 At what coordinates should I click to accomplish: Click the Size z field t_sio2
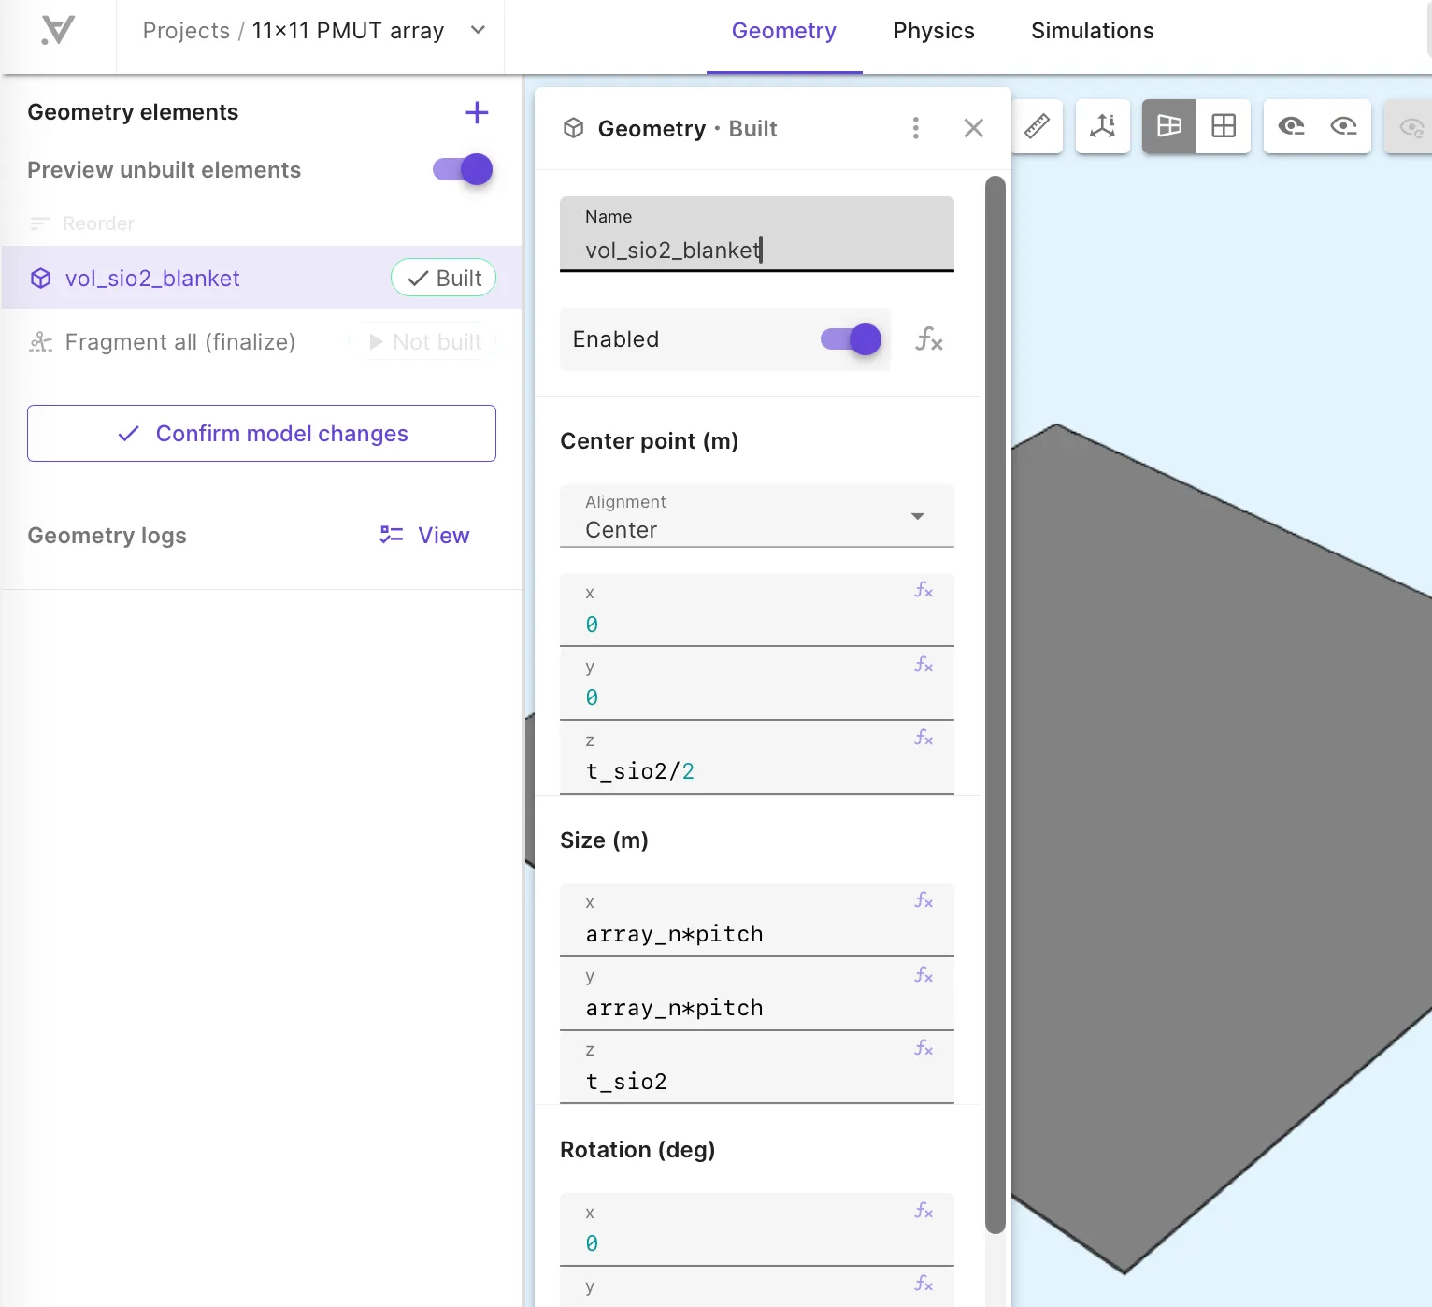tap(757, 1068)
